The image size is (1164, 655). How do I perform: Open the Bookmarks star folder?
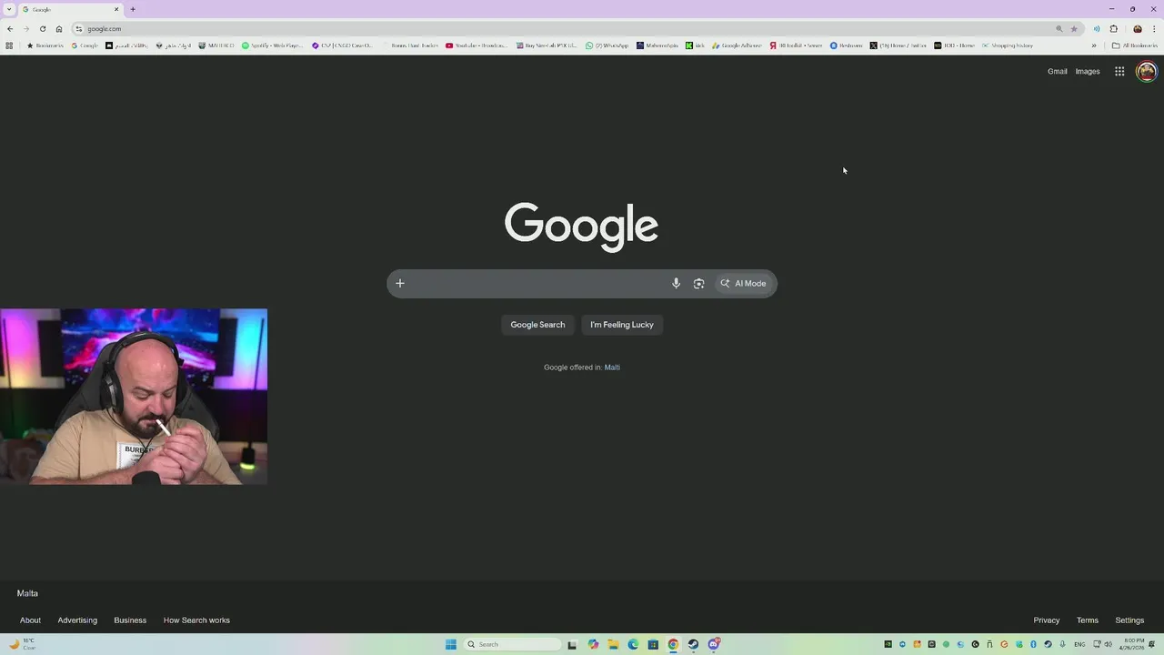coord(45,45)
